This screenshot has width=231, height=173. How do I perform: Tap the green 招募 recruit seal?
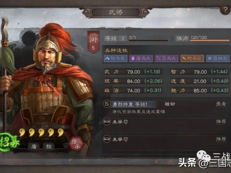click(x=9, y=142)
